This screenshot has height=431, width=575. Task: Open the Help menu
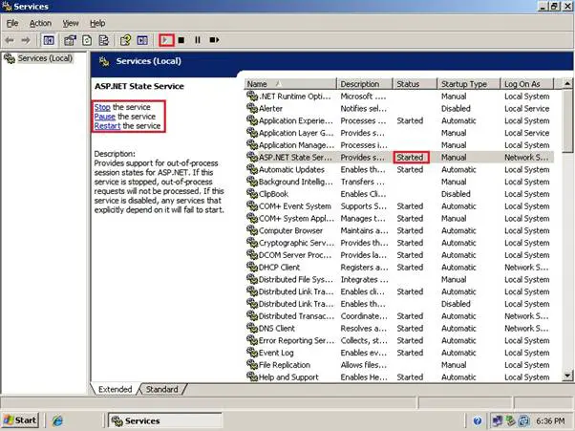point(97,23)
